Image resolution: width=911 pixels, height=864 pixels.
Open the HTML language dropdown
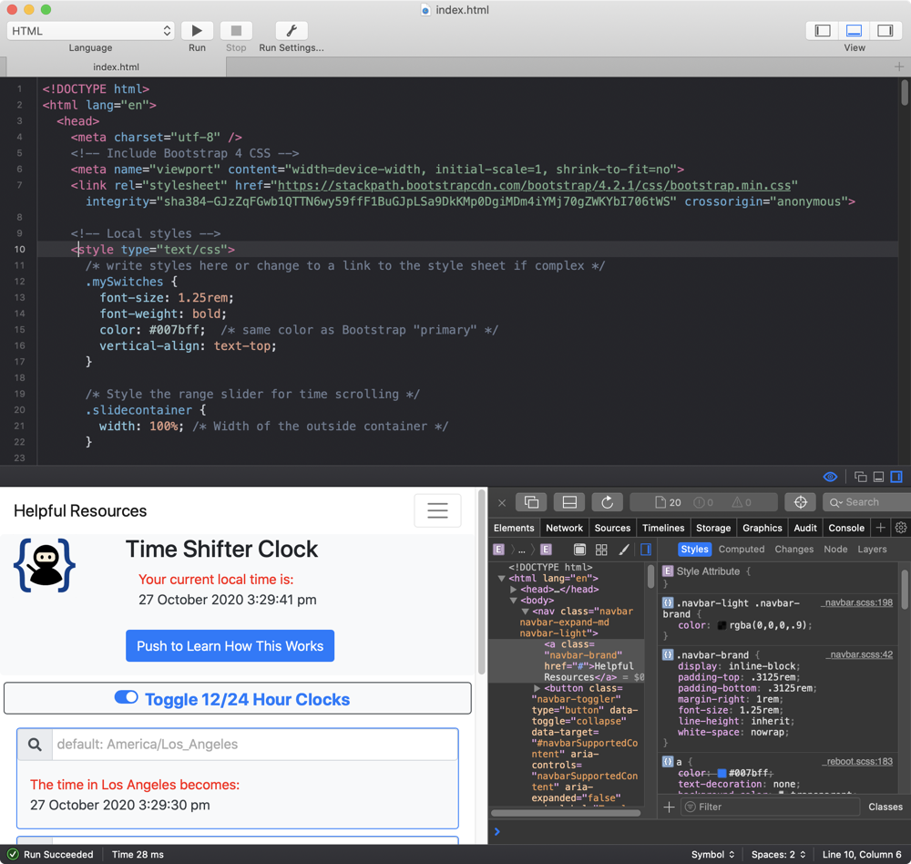click(x=90, y=31)
